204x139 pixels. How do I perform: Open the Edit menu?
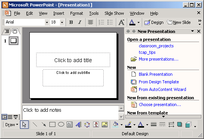pos(29,13)
